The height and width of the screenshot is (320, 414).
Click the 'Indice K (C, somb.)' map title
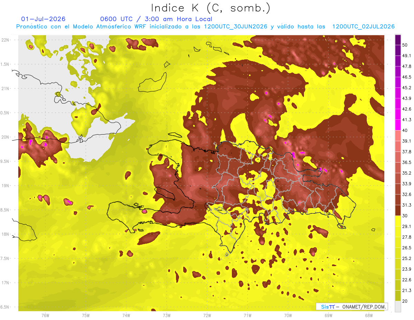pos(210,8)
